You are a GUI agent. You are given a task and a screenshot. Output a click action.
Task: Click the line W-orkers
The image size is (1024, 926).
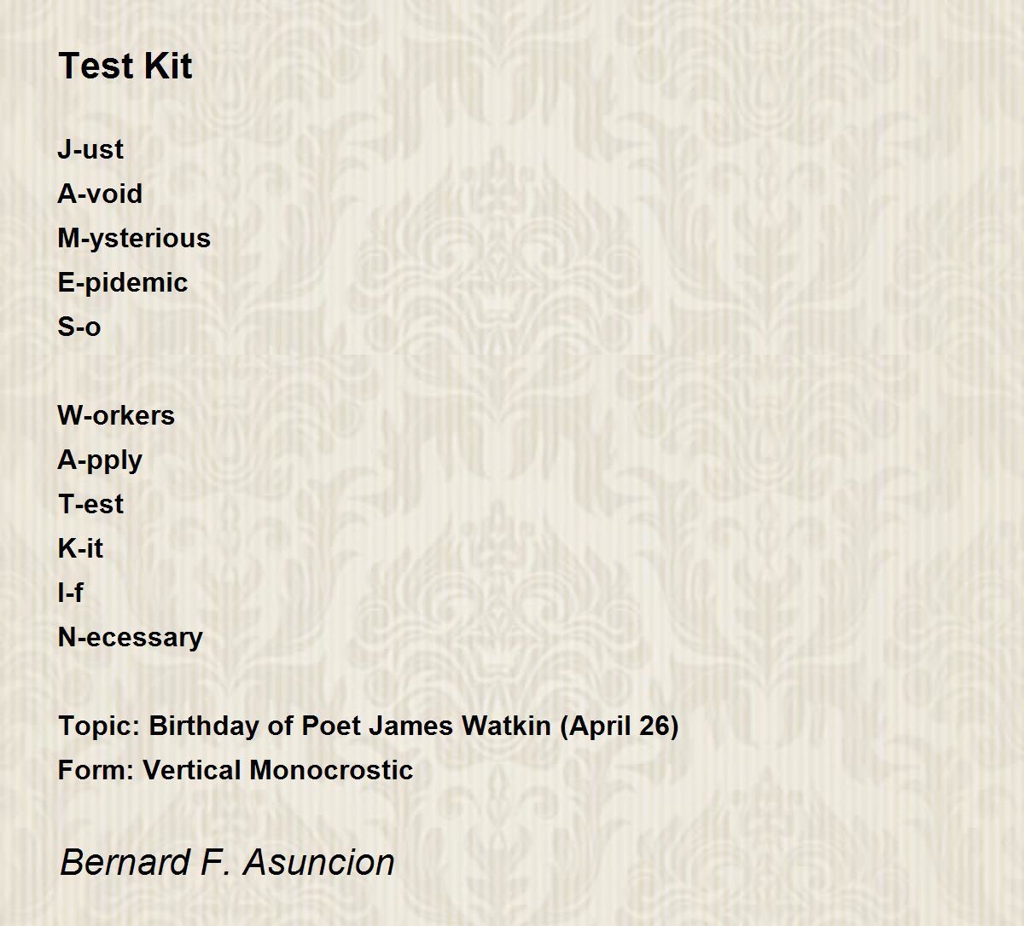coord(116,415)
